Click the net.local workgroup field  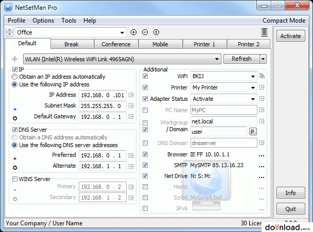click(x=224, y=121)
